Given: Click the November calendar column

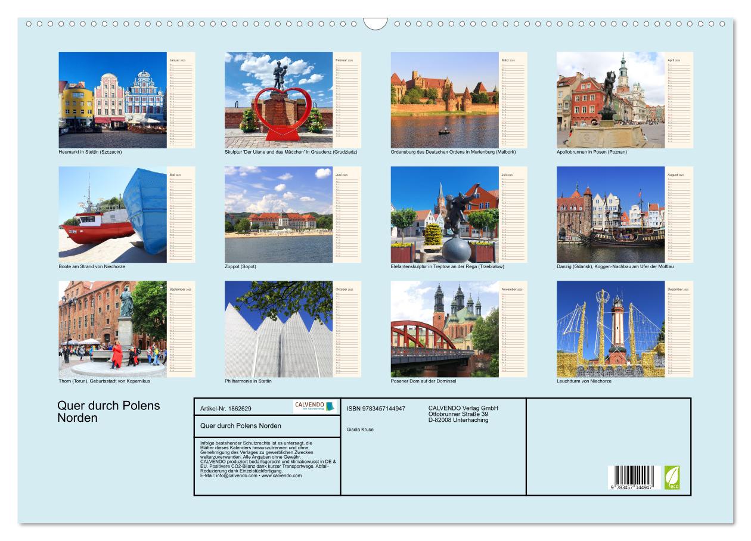Looking at the screenshot, I should [x=513, y=329].
